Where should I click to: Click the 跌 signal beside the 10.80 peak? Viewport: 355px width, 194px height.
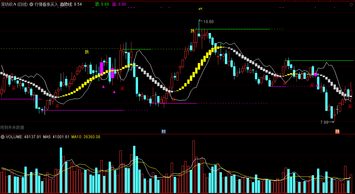(193, 31)
